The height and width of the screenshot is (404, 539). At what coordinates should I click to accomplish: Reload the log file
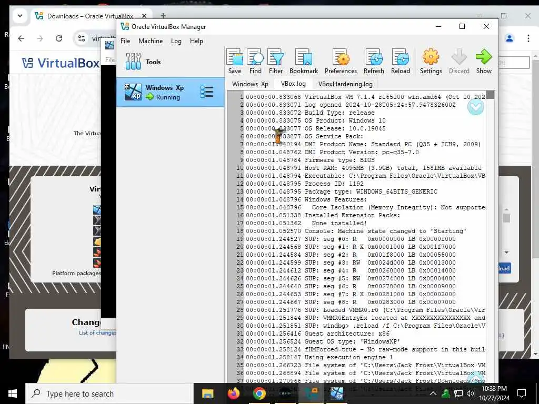click(x=401, y=62)
